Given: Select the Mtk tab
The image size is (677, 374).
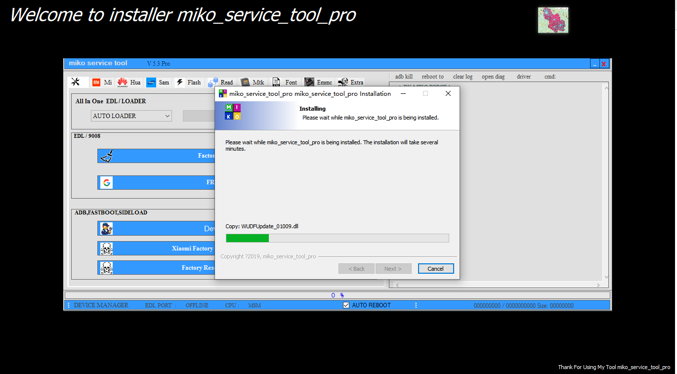Looking at the screenshot, I should [253, 83].
